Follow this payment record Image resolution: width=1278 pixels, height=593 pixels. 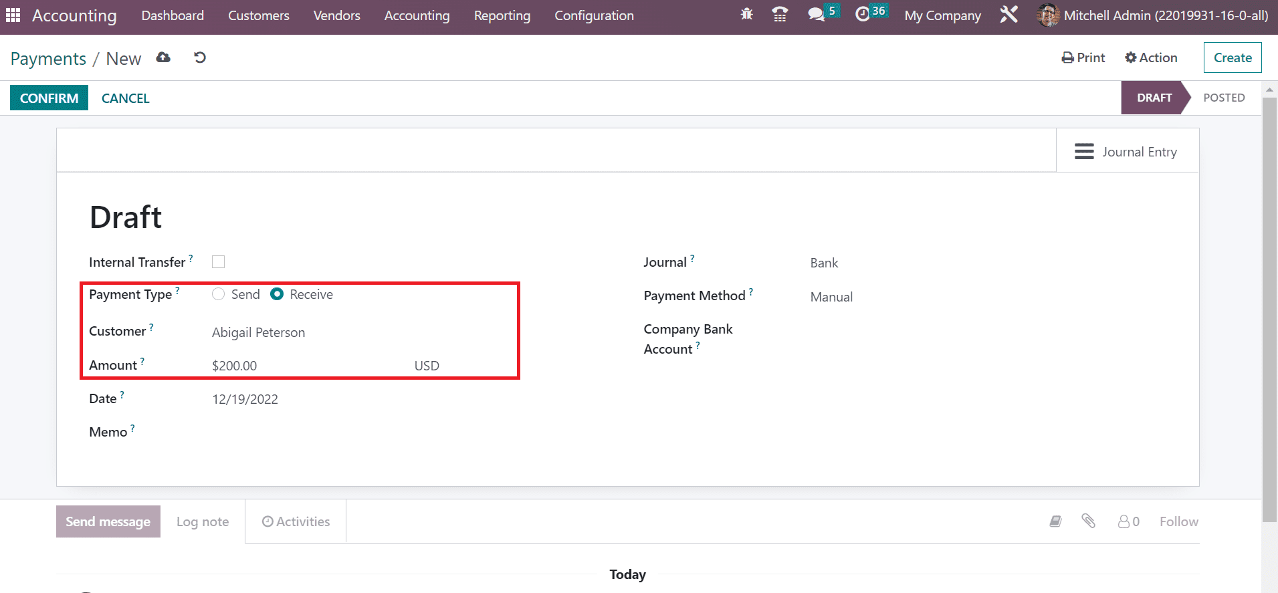click(x=1178, y=521)
